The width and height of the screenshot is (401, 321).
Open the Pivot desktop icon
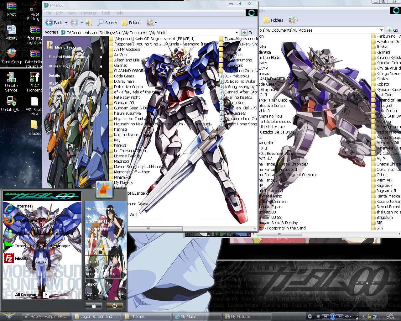click(x=11, y=9)
